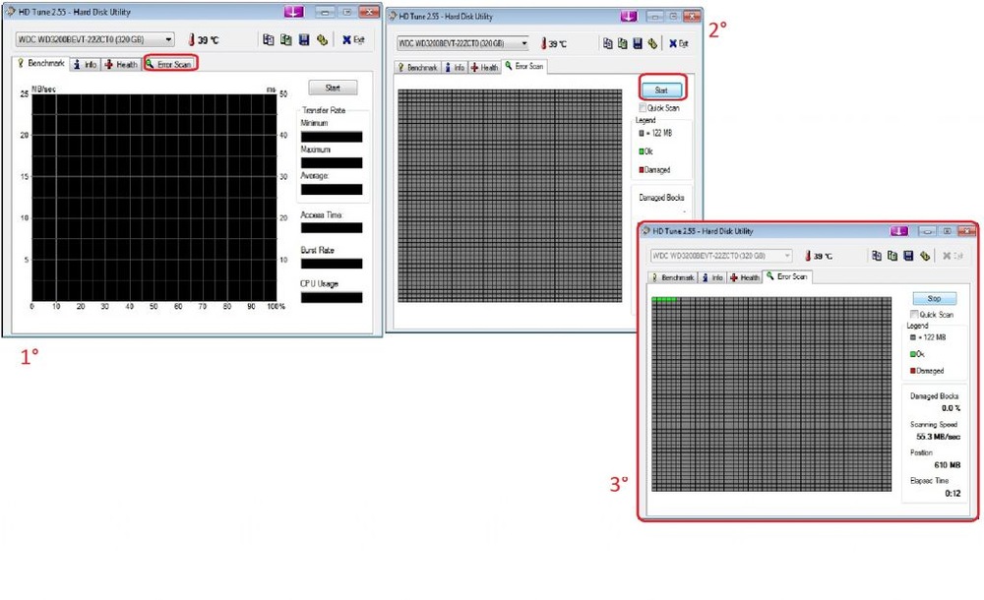
Task: Select the Info tab in the middle window
Action: pyautogui.click(x=454, y=68)
